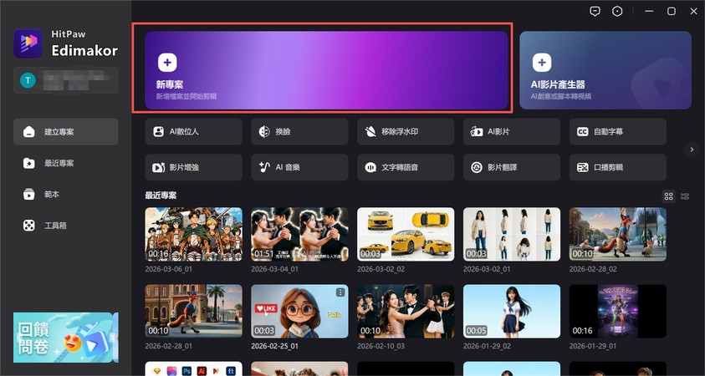Launch the 換臉 tool
Screen dimensions: 705x376
pos(299,132)
